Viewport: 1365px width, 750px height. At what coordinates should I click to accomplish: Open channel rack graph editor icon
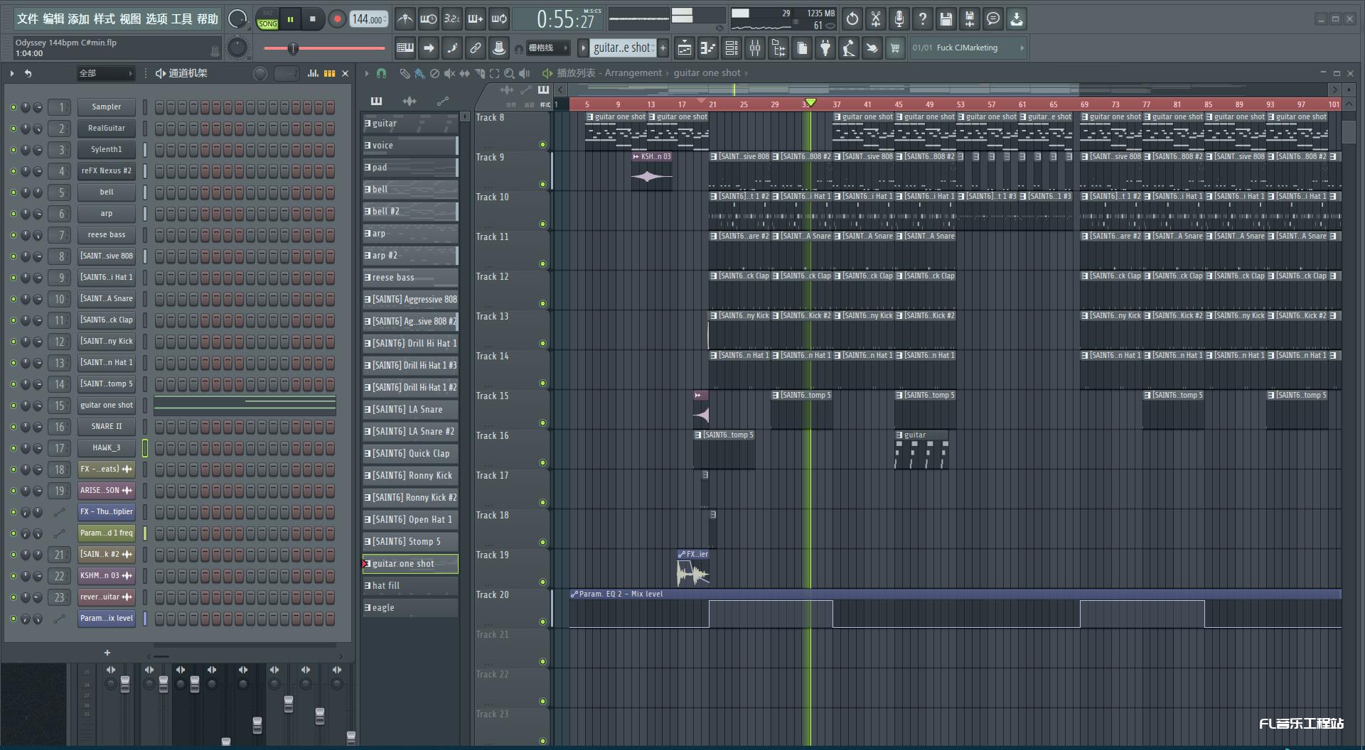click(313, 73)
